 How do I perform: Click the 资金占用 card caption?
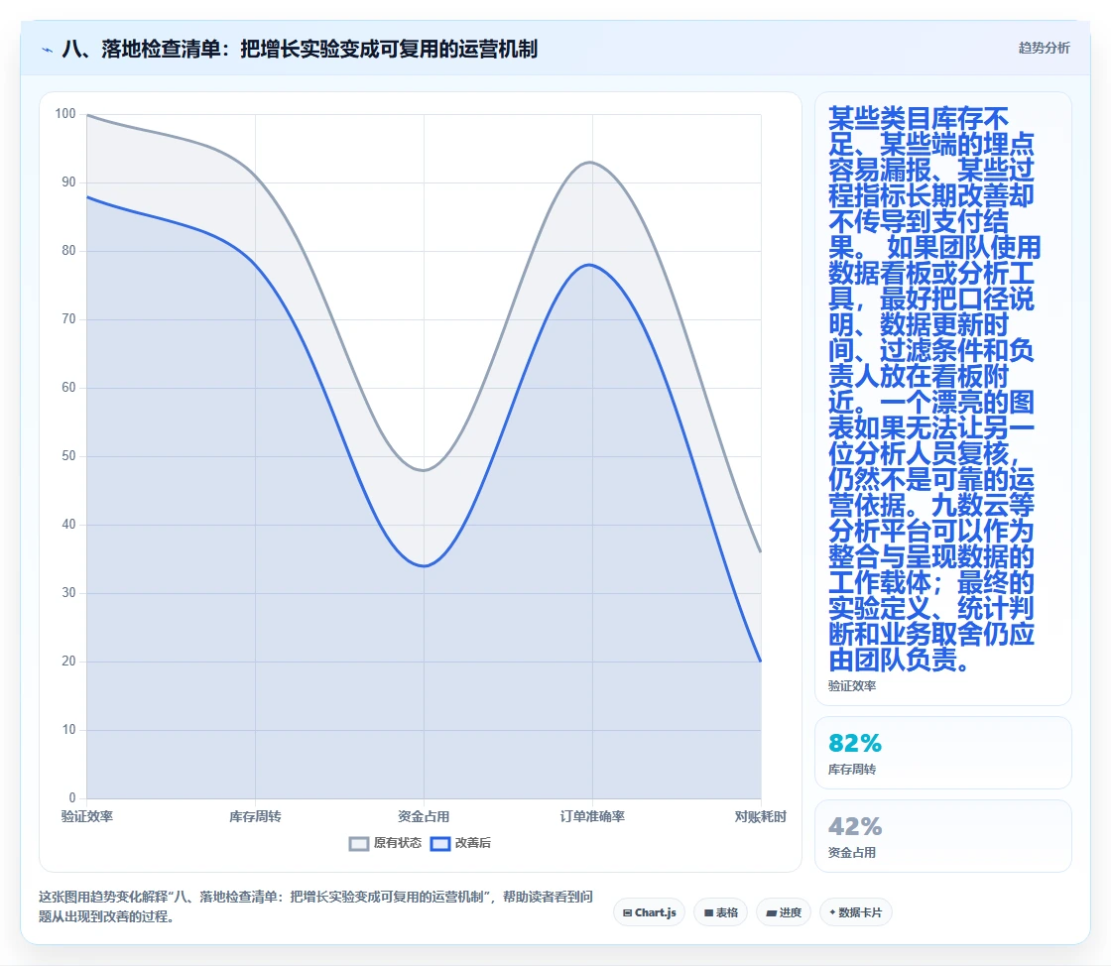852,853
